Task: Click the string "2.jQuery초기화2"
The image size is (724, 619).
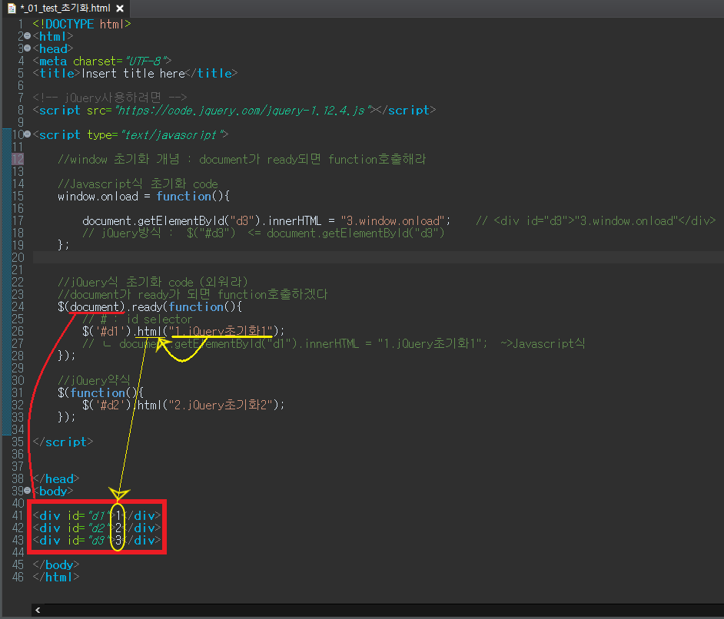Action: point(221,405)
